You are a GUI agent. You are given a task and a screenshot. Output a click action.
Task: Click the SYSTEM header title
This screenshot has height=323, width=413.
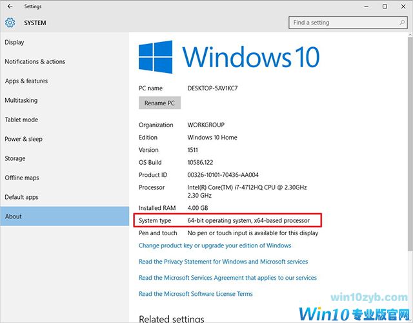pos(35,23)
